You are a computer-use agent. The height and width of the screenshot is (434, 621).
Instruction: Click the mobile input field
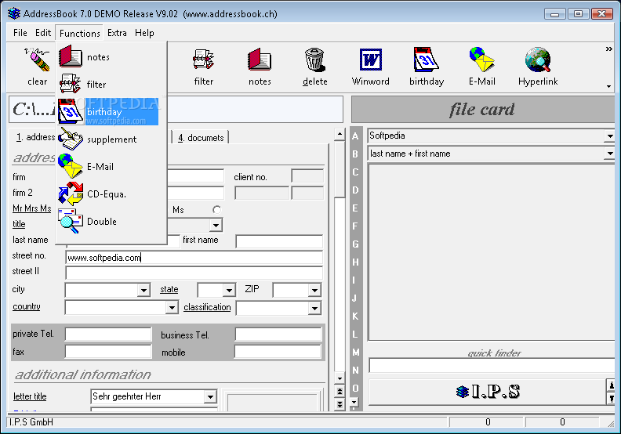tap(278, 352)
